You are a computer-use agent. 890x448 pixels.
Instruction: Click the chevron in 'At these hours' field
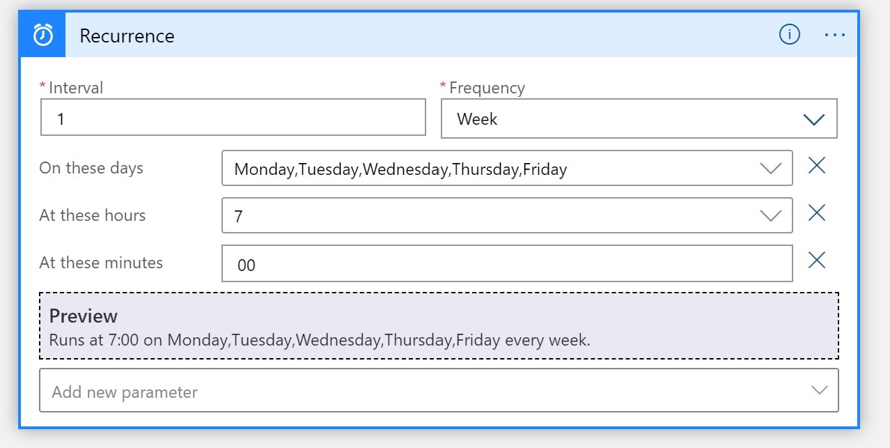point(771,216)
